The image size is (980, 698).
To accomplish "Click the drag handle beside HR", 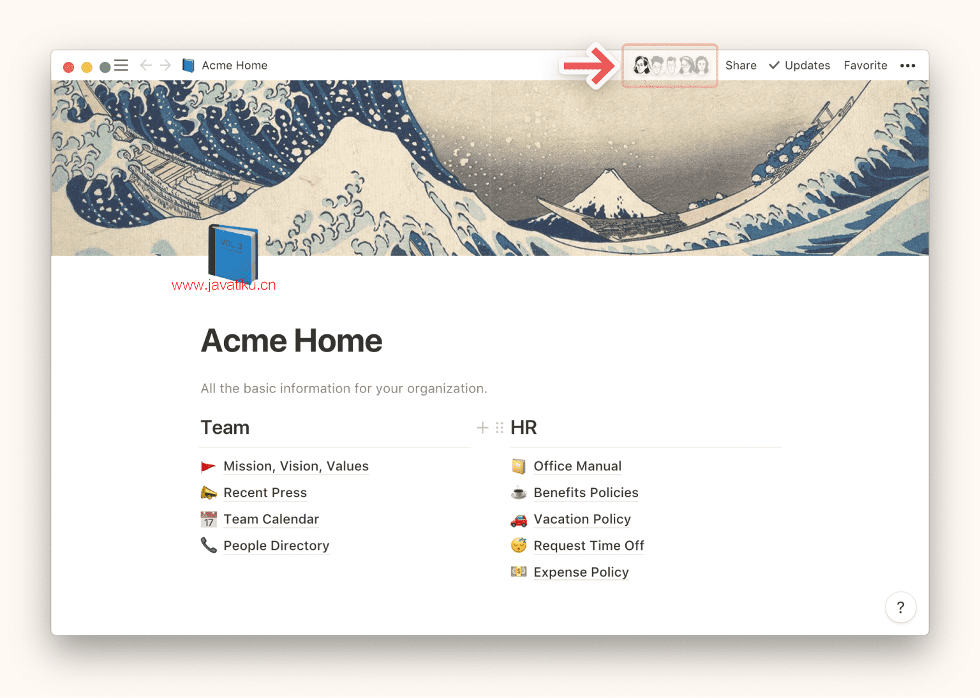I will click(500, 427).
